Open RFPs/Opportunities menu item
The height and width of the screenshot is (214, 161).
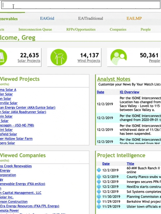81,29
